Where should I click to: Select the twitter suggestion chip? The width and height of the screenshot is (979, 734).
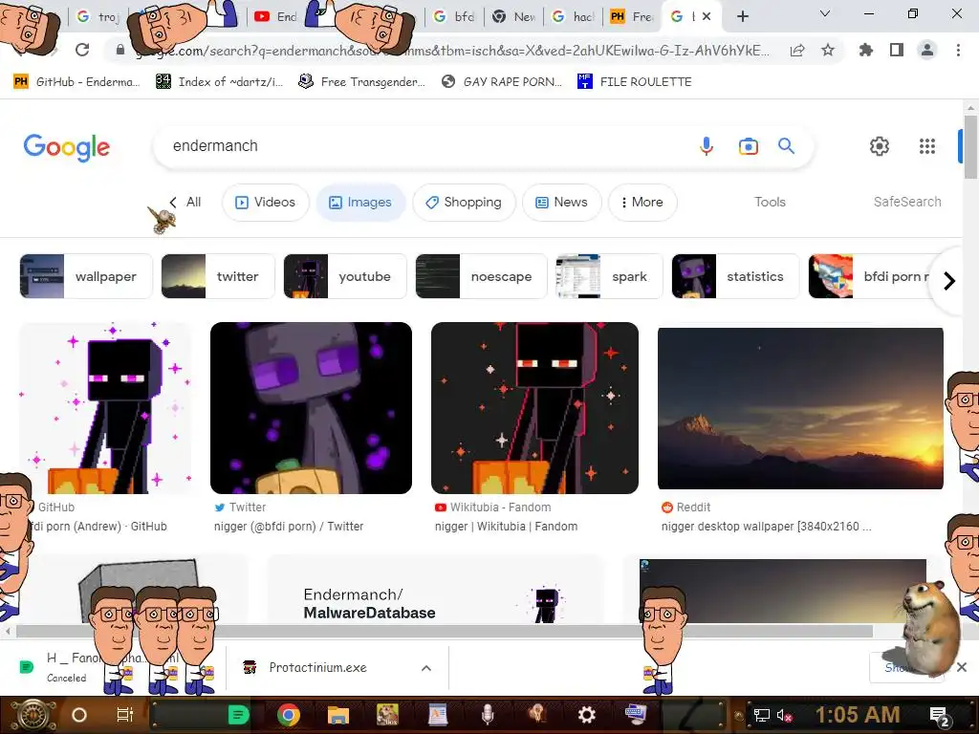click(218, 276)
